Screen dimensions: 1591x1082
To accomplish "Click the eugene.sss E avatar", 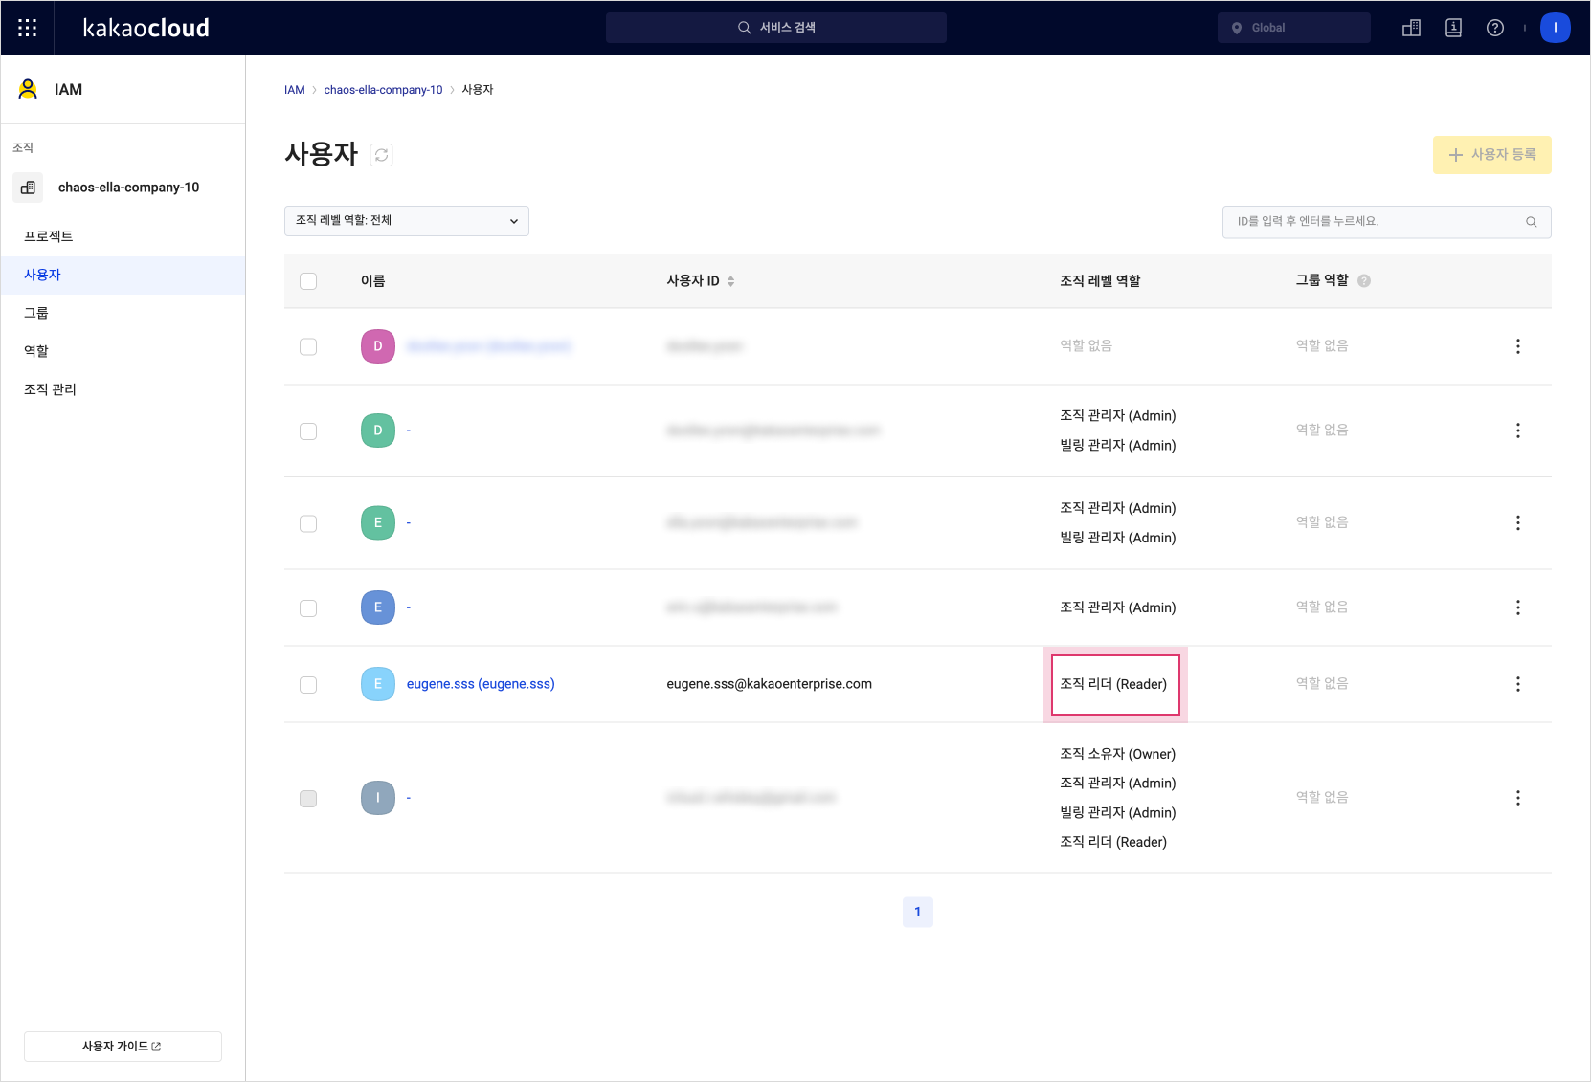I will pos(378,684).
